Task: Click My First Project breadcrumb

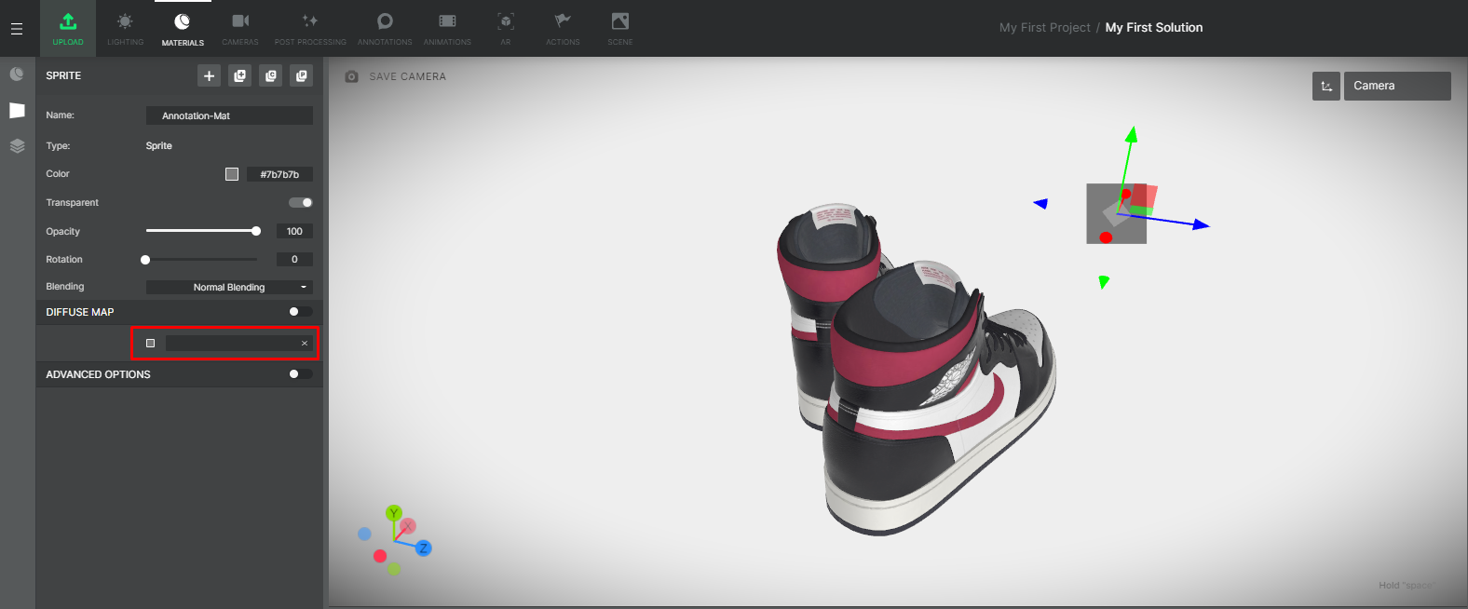Action: (x=1045, y=28)
